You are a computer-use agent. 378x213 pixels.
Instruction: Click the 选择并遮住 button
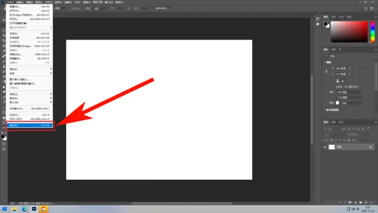point(162,9)
